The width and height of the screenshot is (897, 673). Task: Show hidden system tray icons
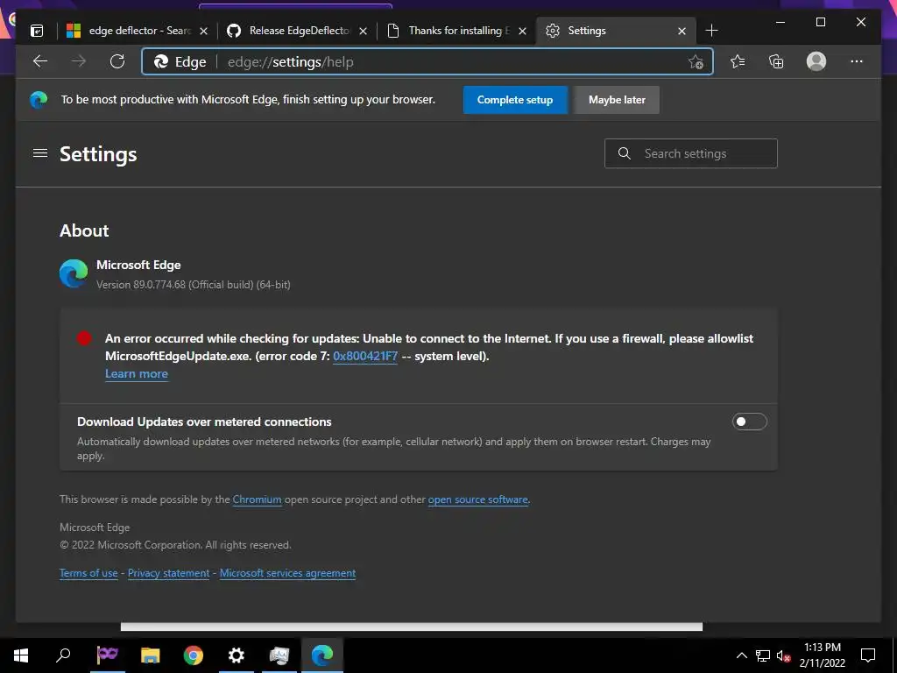click(741, 655)
